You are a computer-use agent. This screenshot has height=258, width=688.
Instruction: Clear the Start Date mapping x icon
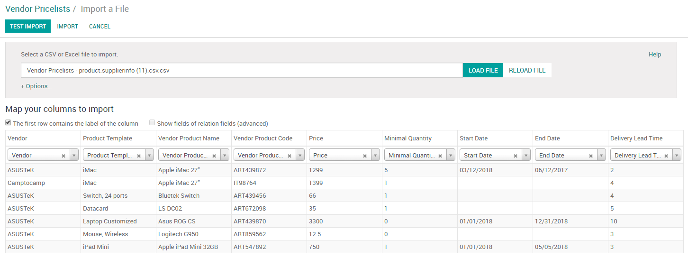[516, 156]
